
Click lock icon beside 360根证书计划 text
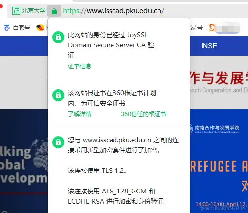pos(58,95)
